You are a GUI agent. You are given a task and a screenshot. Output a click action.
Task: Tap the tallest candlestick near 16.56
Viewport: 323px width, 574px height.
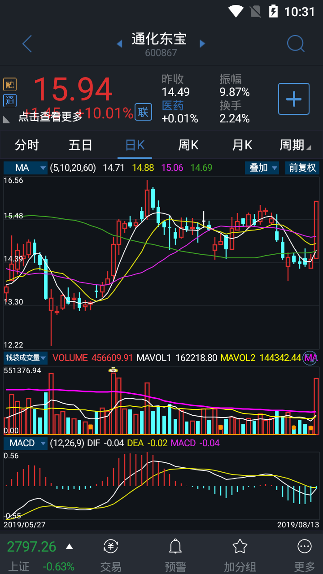tap(147, 200)
